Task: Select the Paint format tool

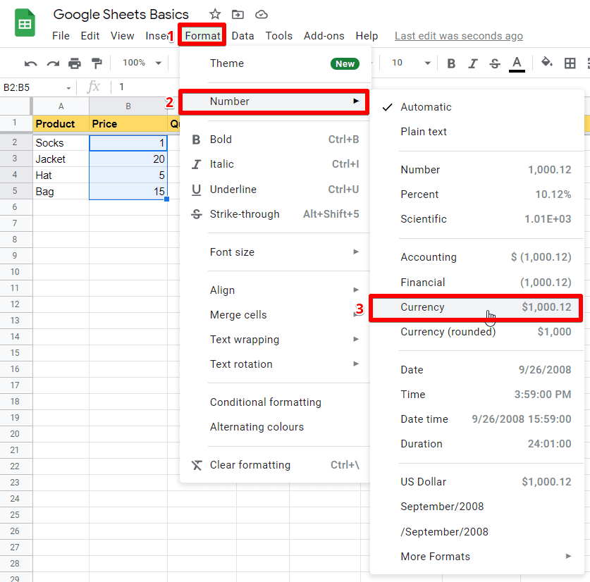Action: (97, 63)
